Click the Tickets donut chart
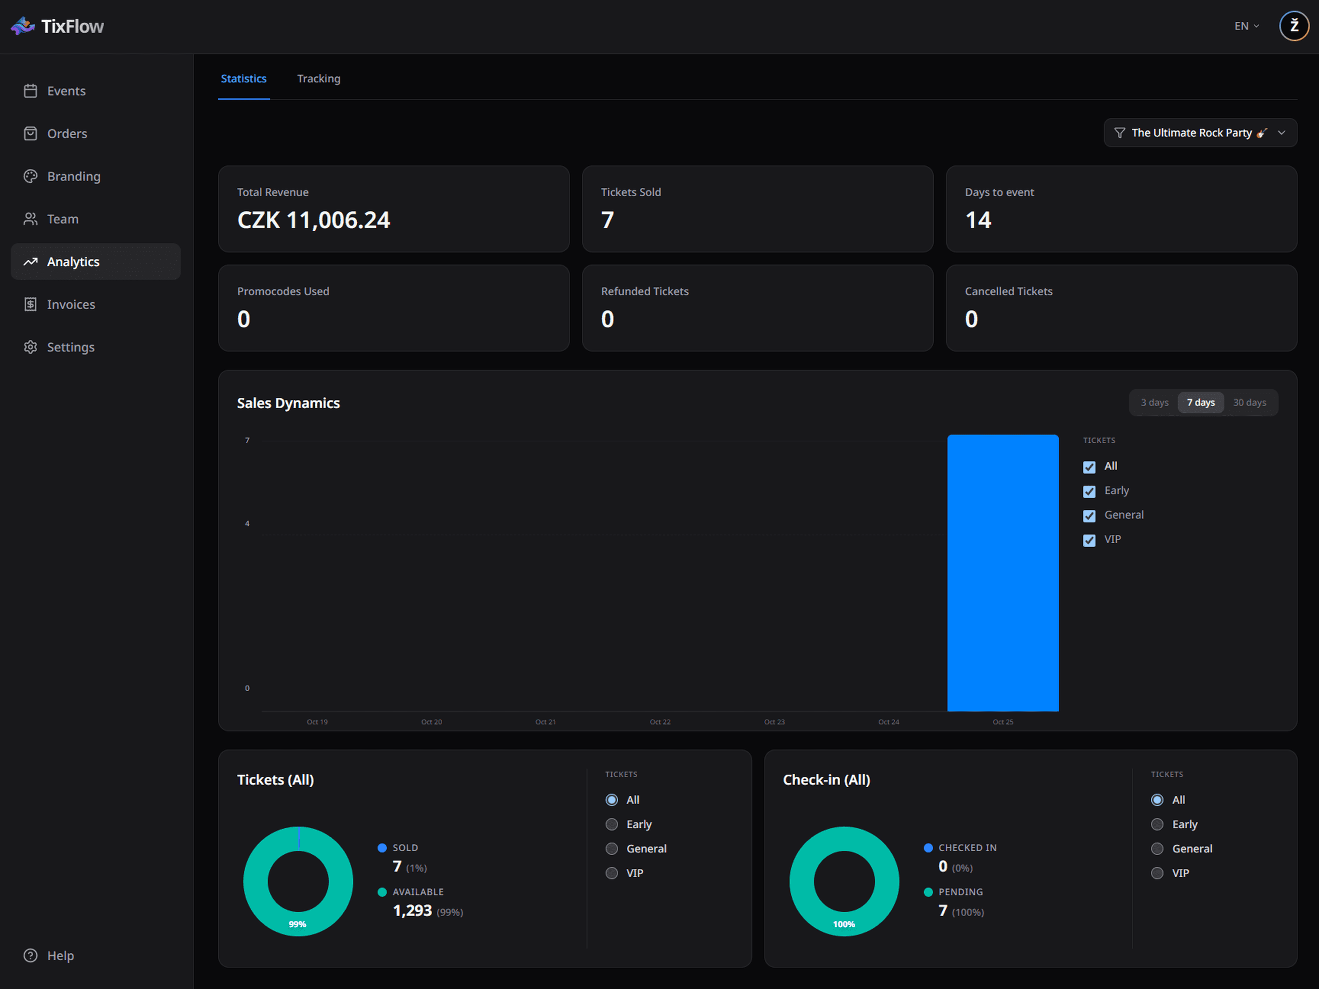The width and height of the screenshot is (1319, 989). click(x=298, y=882)
